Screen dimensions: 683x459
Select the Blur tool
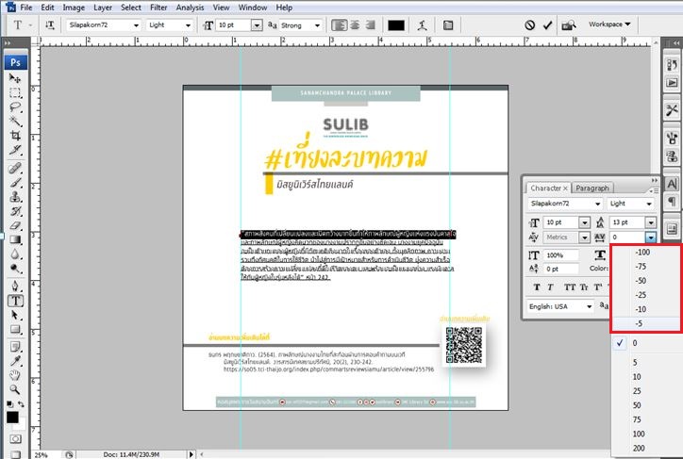[x=15, y=254]
